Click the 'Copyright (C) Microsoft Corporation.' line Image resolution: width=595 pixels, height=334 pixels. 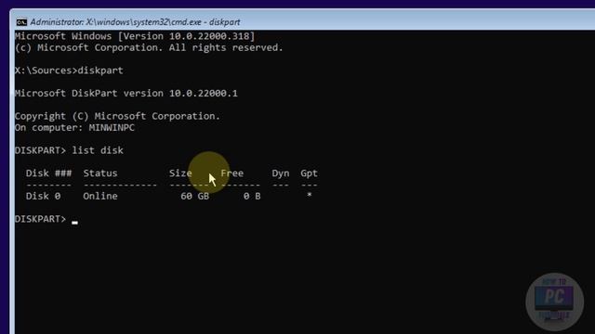117,116
